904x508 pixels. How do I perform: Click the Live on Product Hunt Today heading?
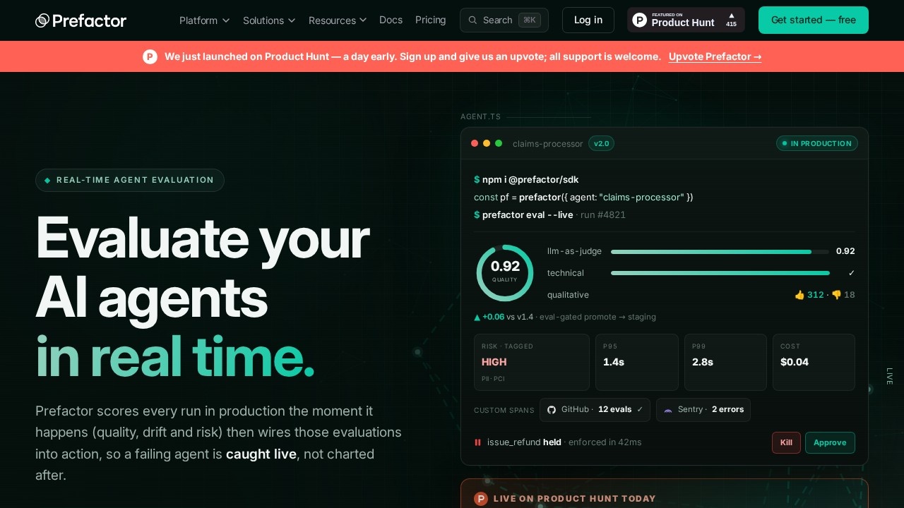(x=575, y=499)
